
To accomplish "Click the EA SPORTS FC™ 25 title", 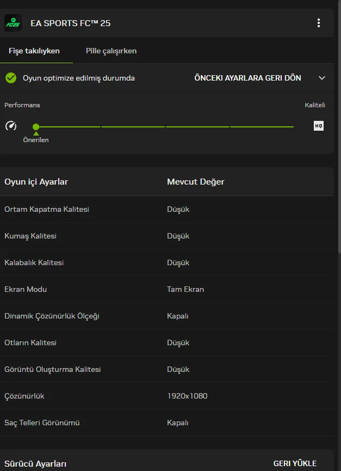I will (71, 23).
